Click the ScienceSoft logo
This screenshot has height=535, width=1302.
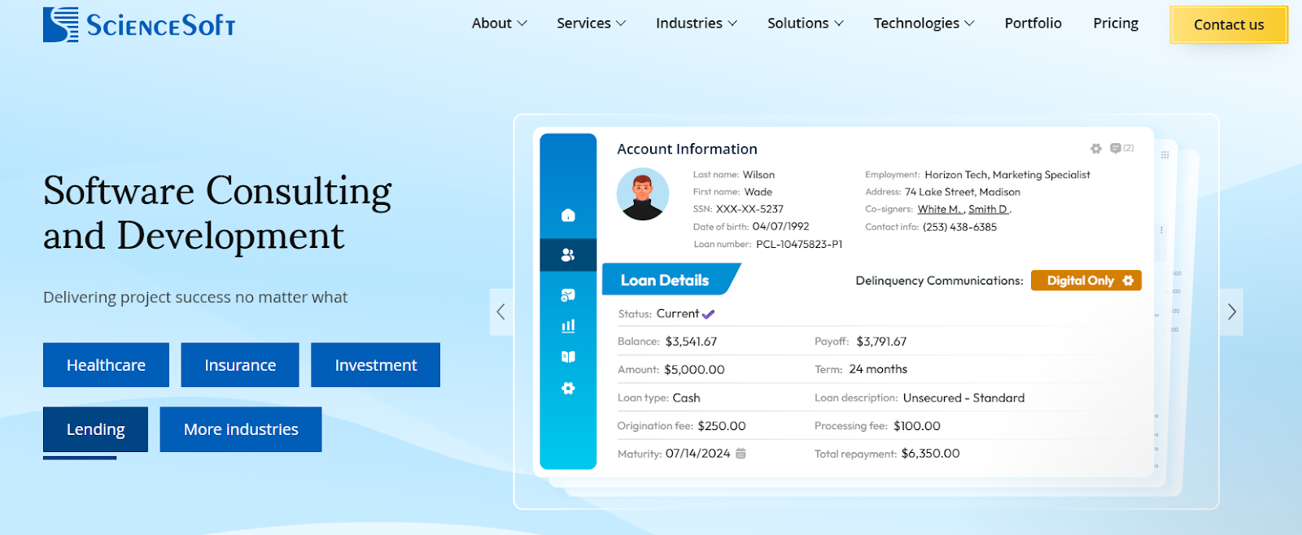tap(139, 25)
